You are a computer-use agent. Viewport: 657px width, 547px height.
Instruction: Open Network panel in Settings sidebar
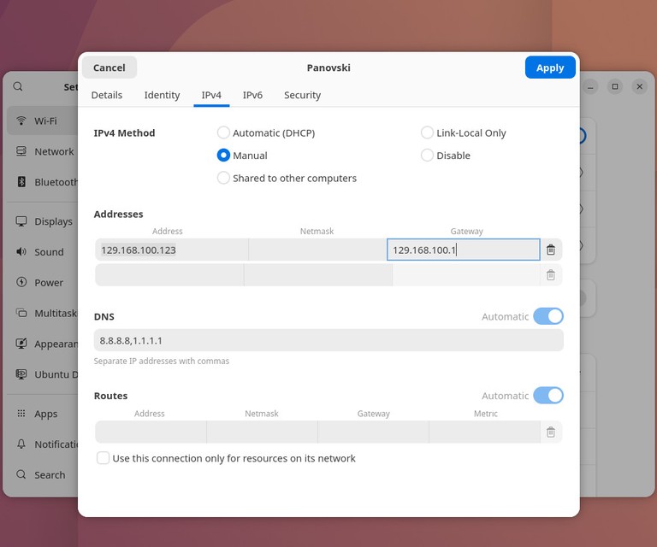tap(42, 151)
